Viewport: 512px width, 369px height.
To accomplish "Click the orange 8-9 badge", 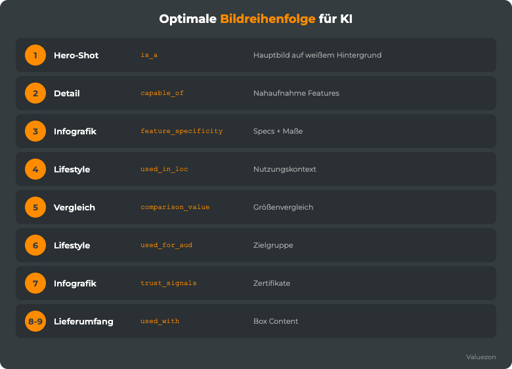I will pyautogui.click(x=35, y=321).
